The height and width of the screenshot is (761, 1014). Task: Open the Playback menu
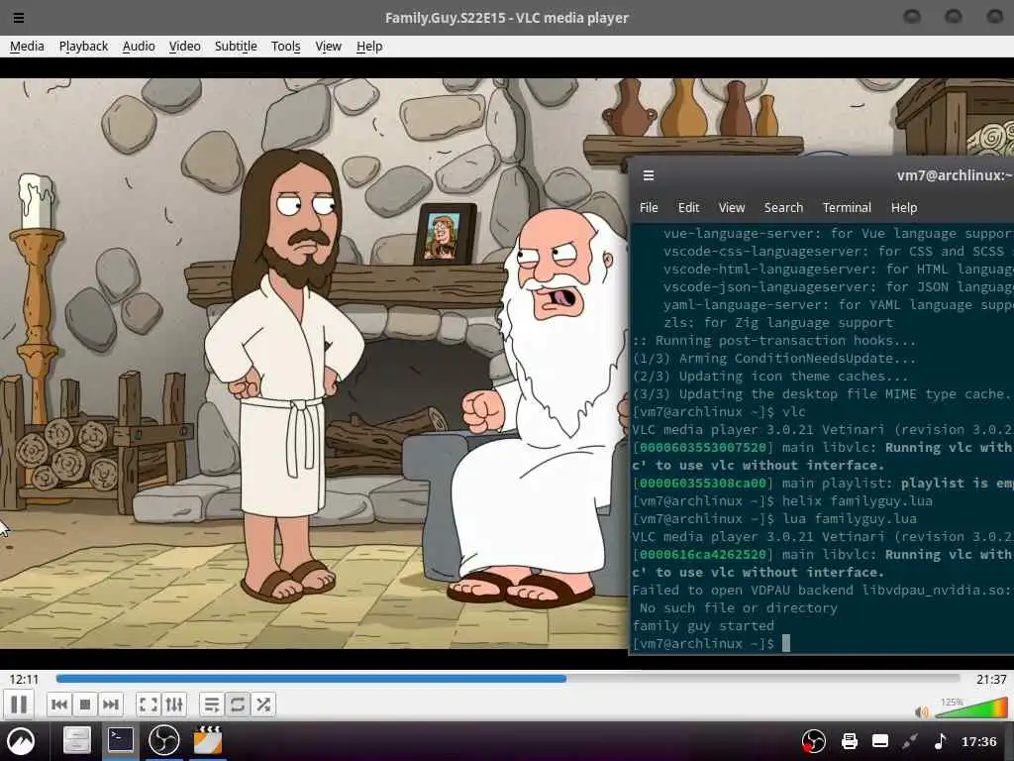tap(83, 46)
